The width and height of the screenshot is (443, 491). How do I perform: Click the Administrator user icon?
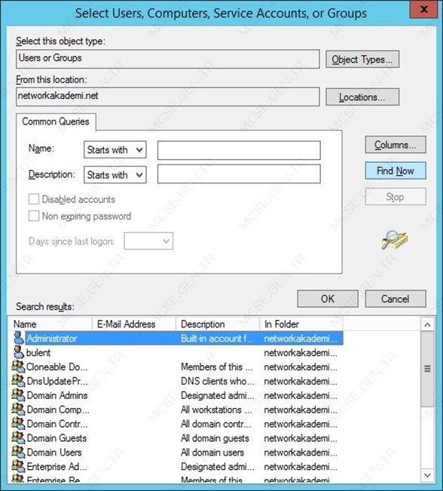coord(19,338)
